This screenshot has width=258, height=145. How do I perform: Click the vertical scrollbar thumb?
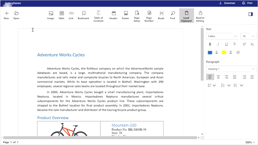(202, 54)
